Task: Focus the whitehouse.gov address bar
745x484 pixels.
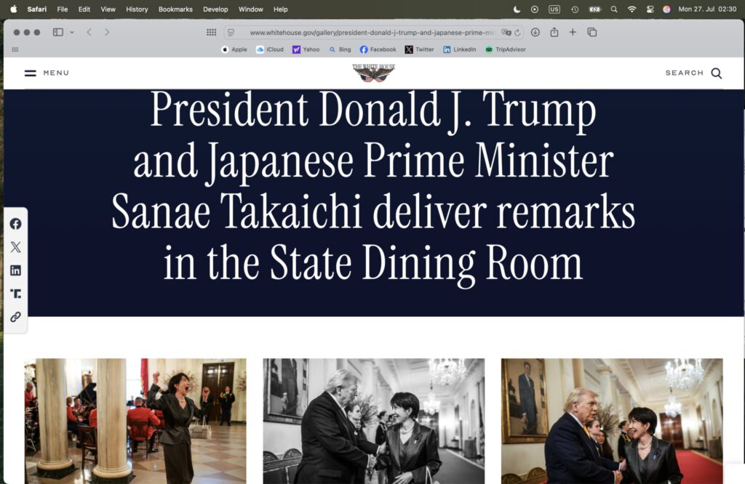Action: click(x=372, y=32)
